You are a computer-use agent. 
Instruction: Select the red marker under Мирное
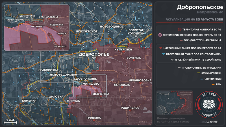pos(73,103)
